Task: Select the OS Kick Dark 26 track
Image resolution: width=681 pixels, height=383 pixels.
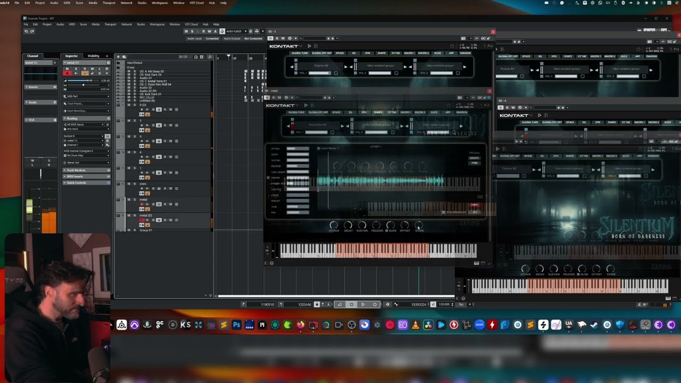Action: [151, 74]
